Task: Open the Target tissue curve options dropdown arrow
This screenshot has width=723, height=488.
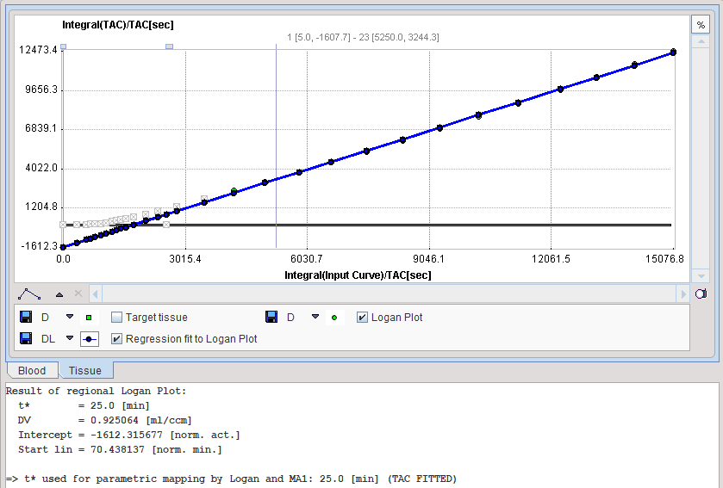Action: 70,317
